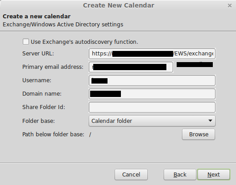Click the Folder base dropdown arrow
Screen dimensions: 236x185
point(210,121)
